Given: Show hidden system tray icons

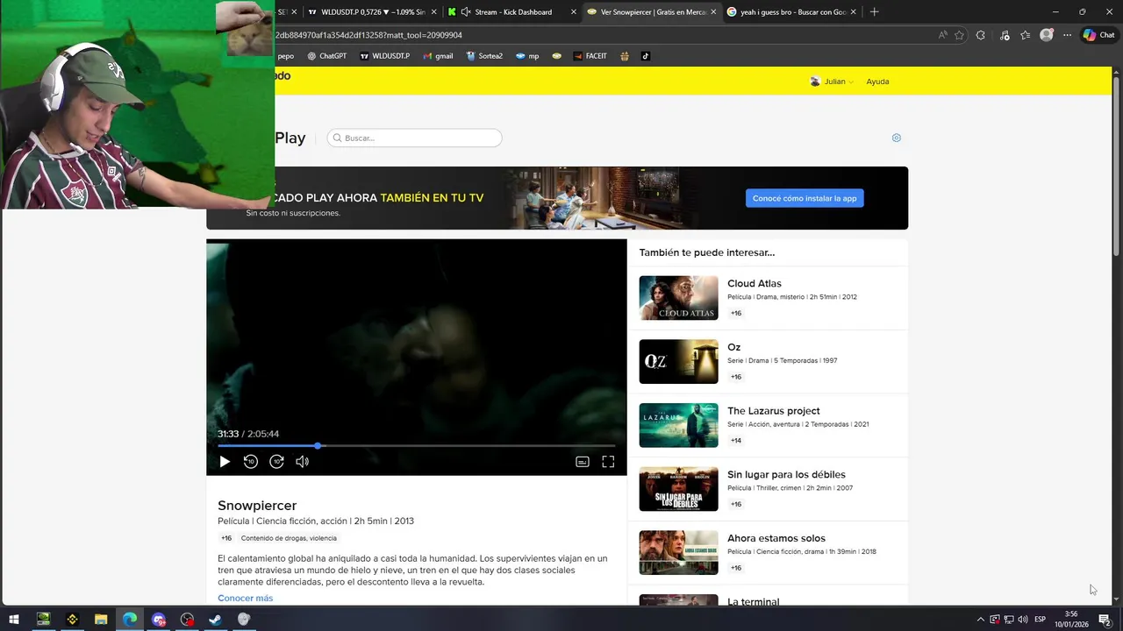Looking at the screenshot, I should tap(980, 620).
